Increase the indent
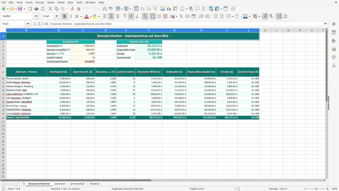This screenshot has width=339, height=191. click(x=215, y=16)
